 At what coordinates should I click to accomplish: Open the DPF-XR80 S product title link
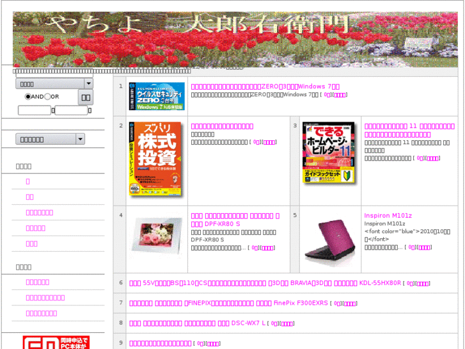pyautogui.click(x=235, y=220)
